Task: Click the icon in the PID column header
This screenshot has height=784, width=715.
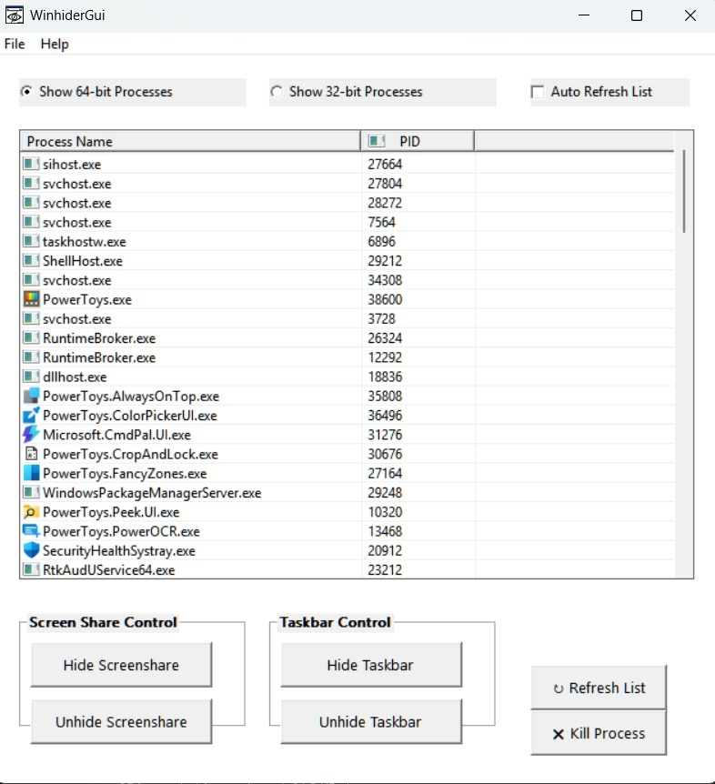Action: pyautogui.click(x=377, y=141)
